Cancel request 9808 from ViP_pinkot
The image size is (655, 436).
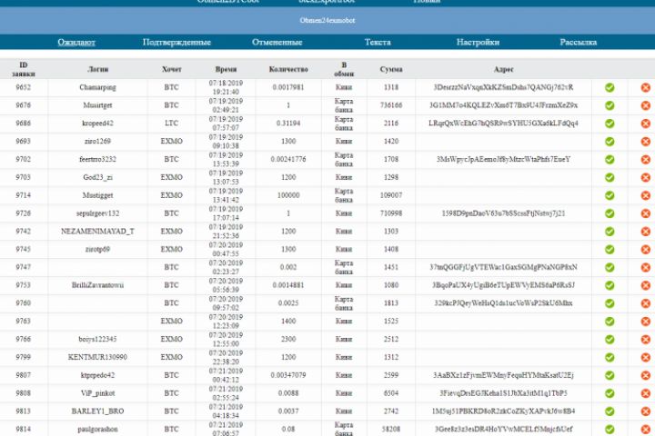645,393
